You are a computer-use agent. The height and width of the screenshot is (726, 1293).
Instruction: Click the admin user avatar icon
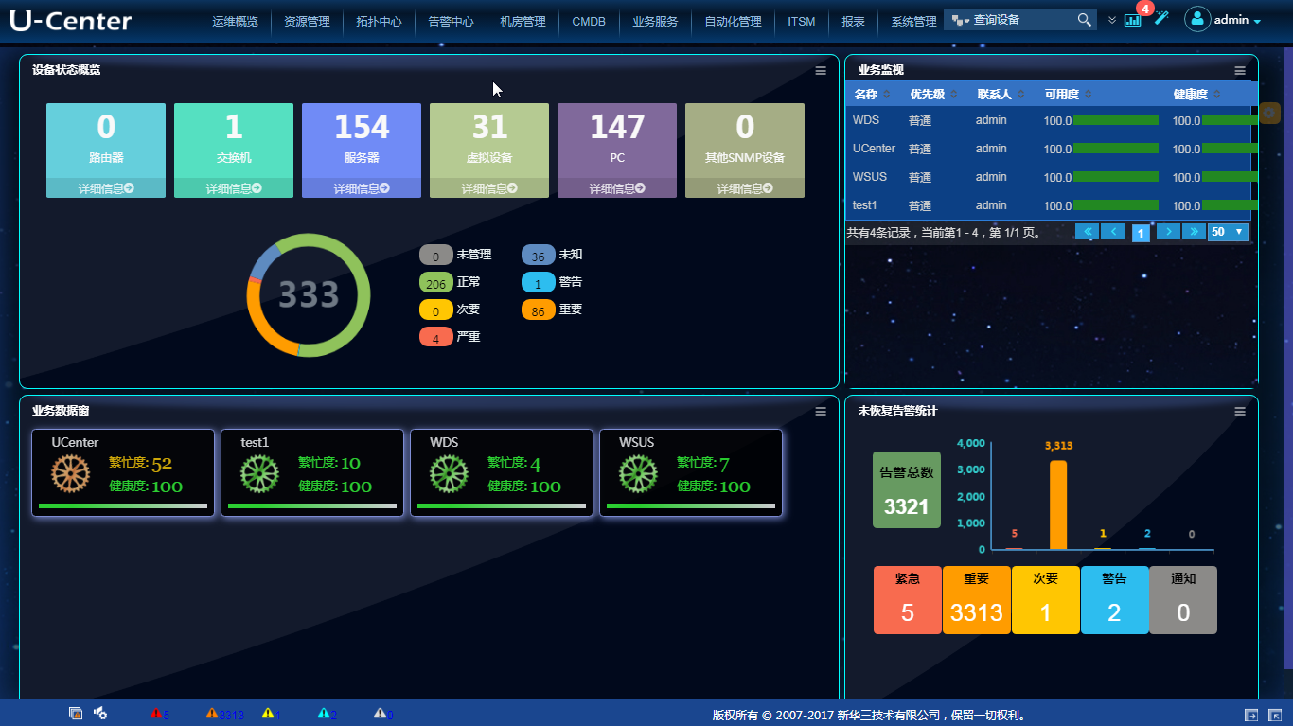1197,19
